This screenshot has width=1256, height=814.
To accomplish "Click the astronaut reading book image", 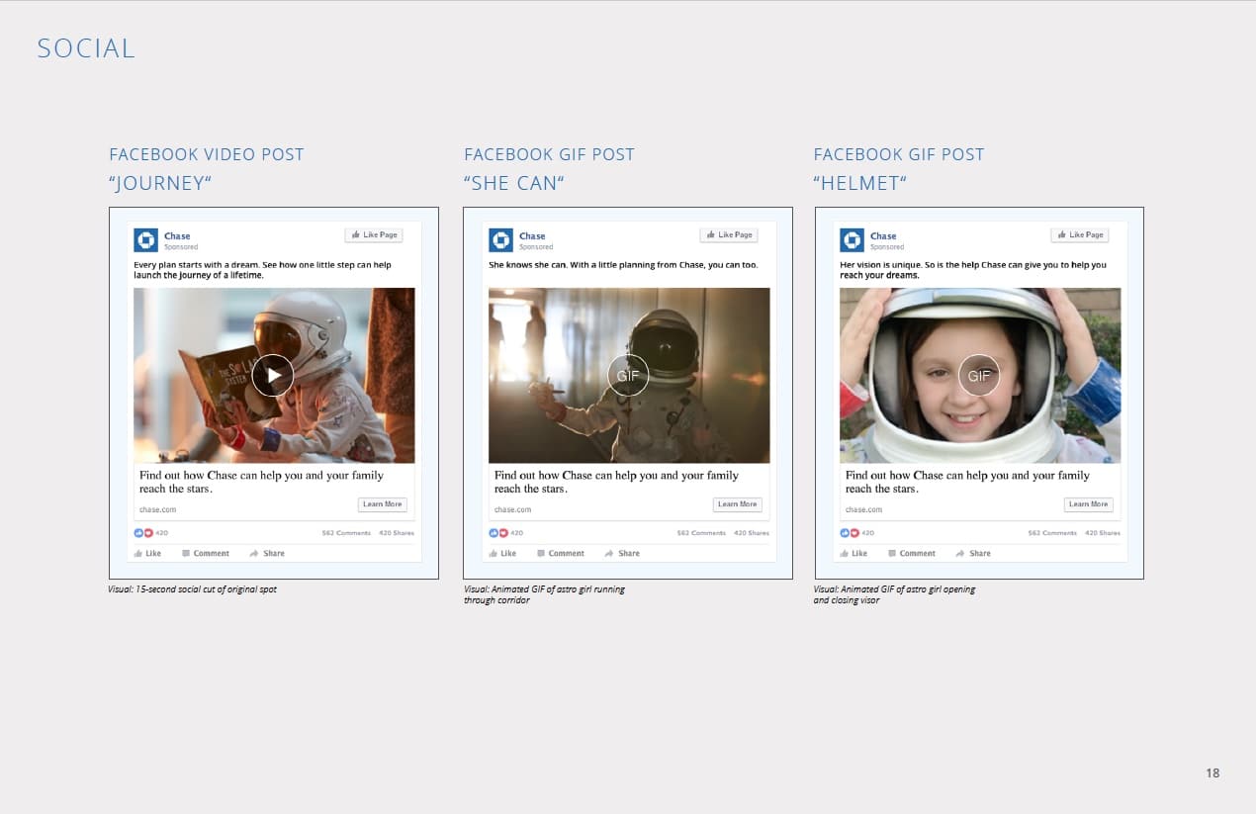I will tap(274, 375).
